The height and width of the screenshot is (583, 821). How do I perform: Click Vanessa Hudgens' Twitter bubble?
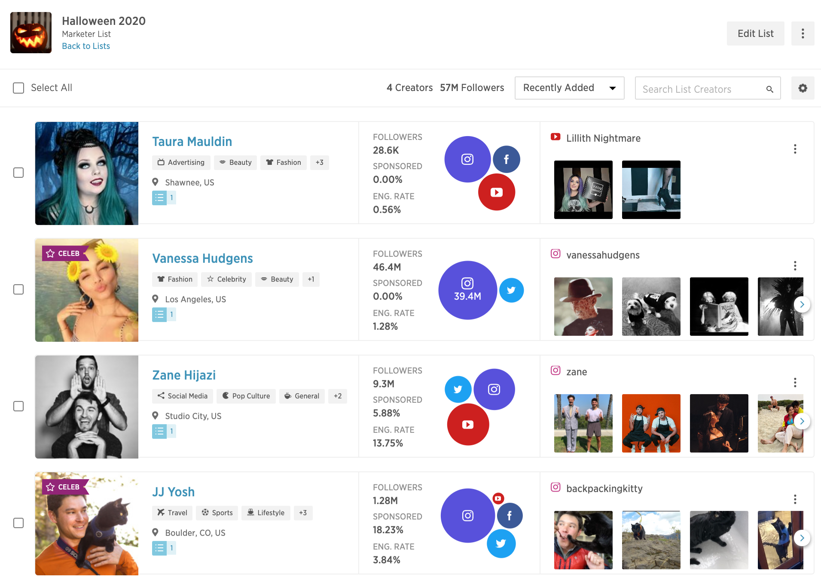[511, 290]
